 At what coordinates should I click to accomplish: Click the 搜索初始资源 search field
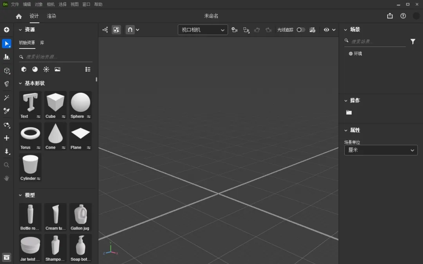click(56, 57)
